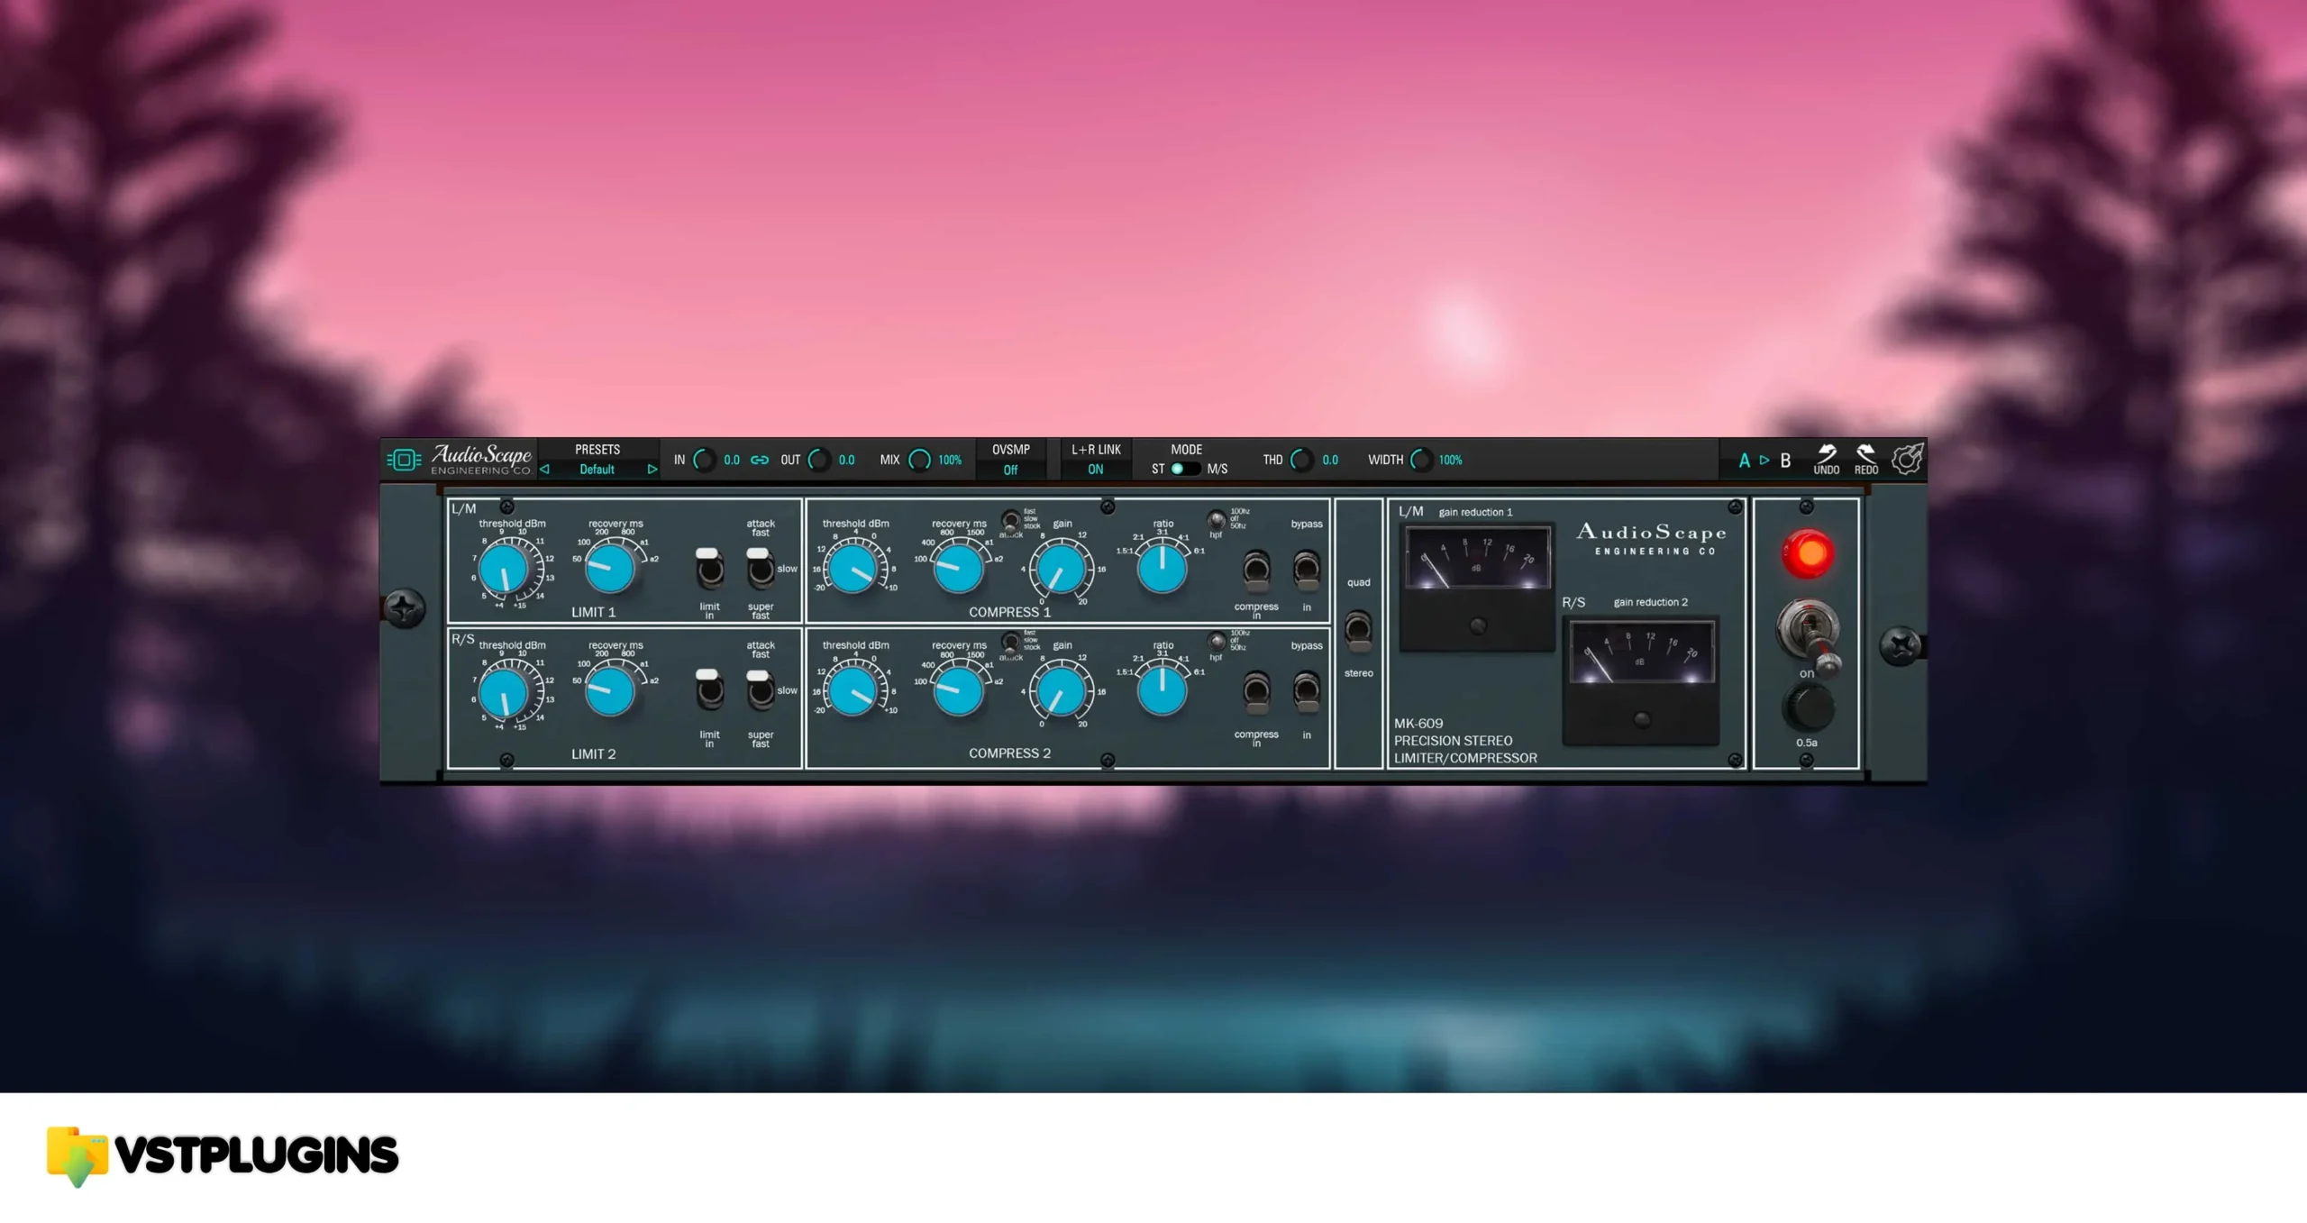
Task: Go to the next preset arrow
Action: 652,470
